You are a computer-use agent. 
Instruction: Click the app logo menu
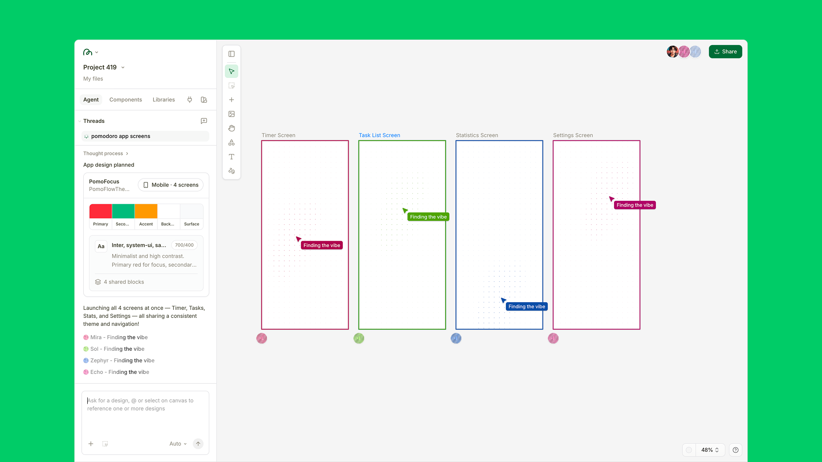91,52
